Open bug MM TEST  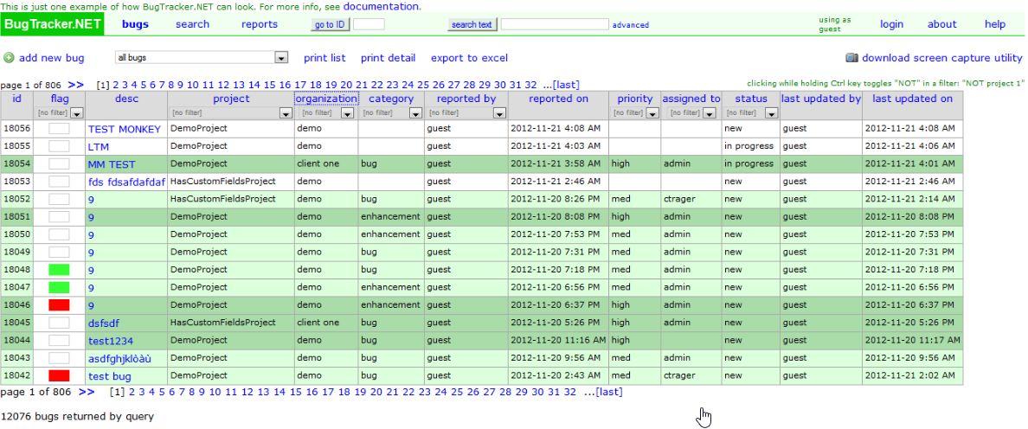[112, 164]
